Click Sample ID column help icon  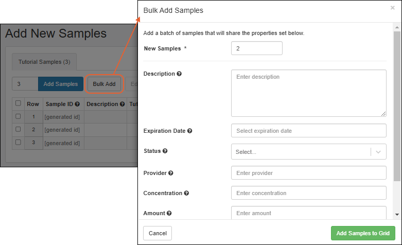(77, 104)
